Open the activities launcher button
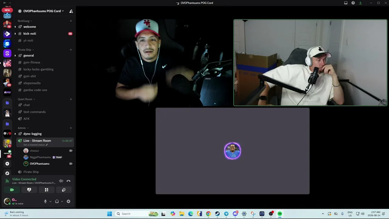Image resolution: width=389 pixels, height=219 pixels. [x=46, y=190]
